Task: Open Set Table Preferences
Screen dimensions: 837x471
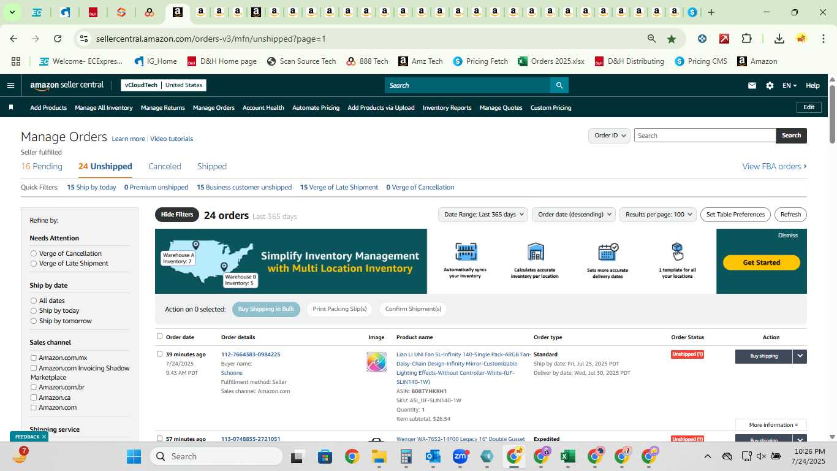Action: tap(735, 215)
